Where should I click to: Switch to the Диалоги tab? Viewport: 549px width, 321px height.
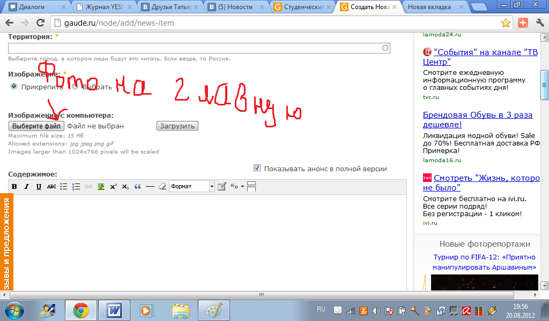[x=37, y=6]
